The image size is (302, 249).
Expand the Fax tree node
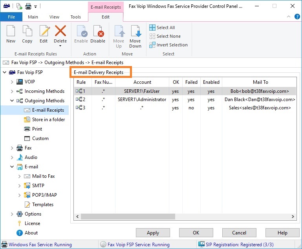click(12, 148)
